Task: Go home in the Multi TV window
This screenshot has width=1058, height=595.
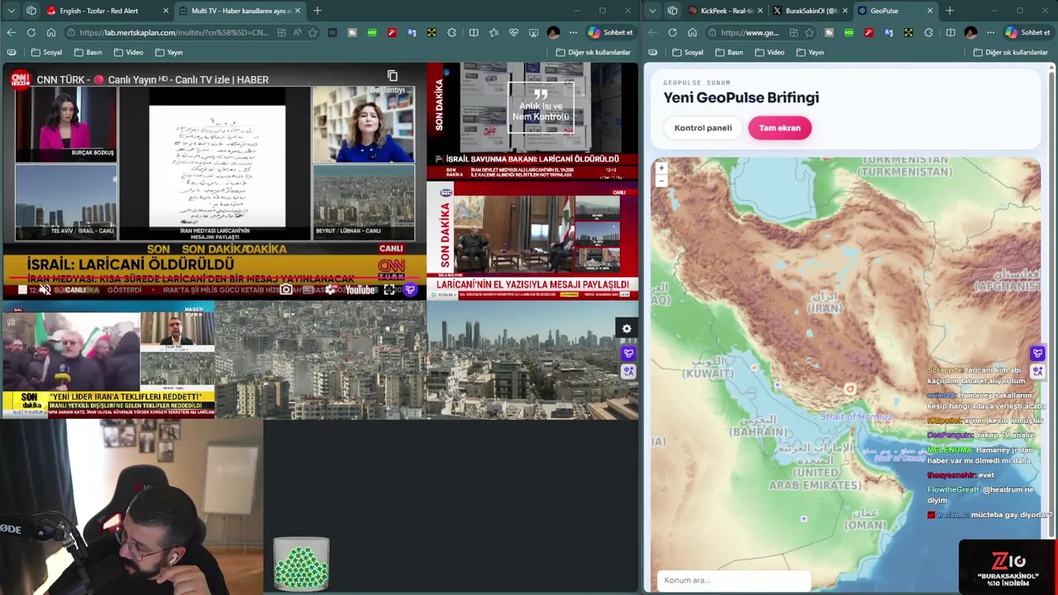Action: click(51, 32)
